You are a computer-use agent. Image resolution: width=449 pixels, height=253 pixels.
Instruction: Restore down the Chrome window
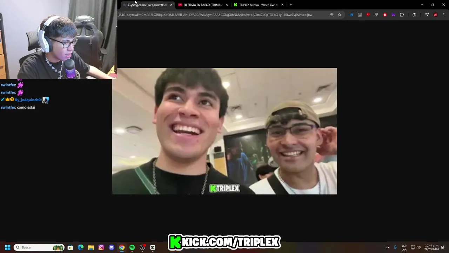433,5
